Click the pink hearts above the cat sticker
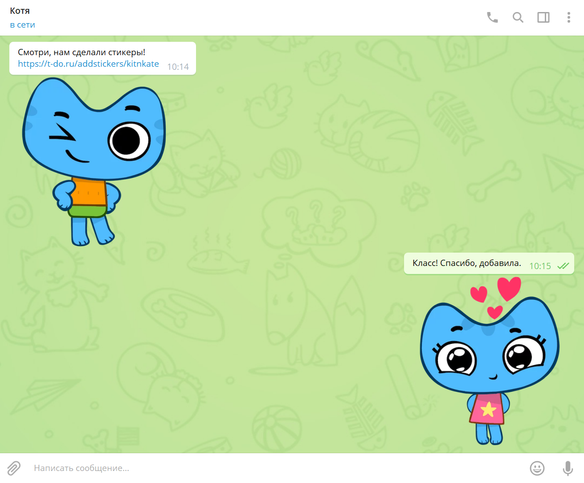 [508, 288]
